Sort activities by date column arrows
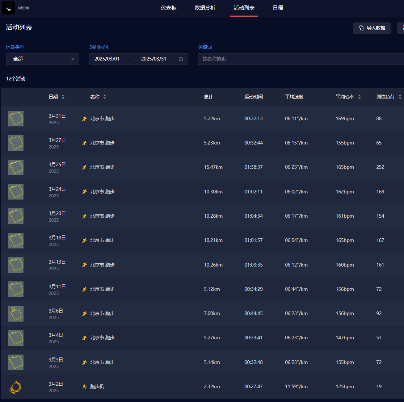 tap(63, 97)
